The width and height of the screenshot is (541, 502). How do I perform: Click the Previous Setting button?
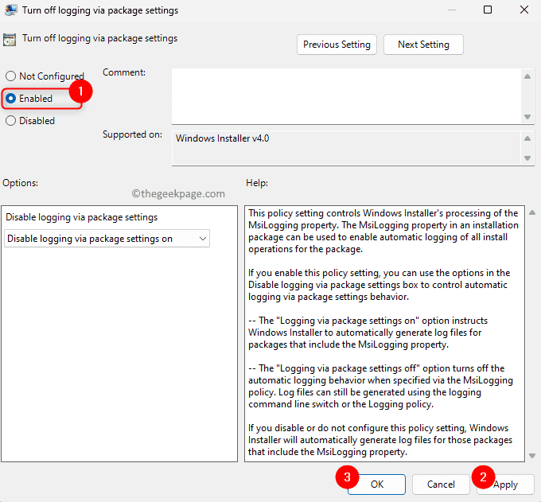click(337, 45)
